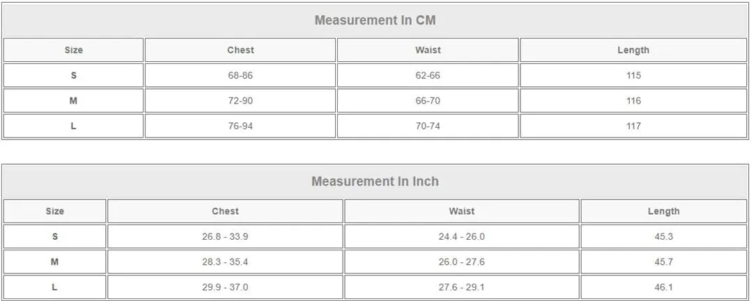
Task: Click the 29.9 - 37.0 chest cell
Action: tap(225, 287)
